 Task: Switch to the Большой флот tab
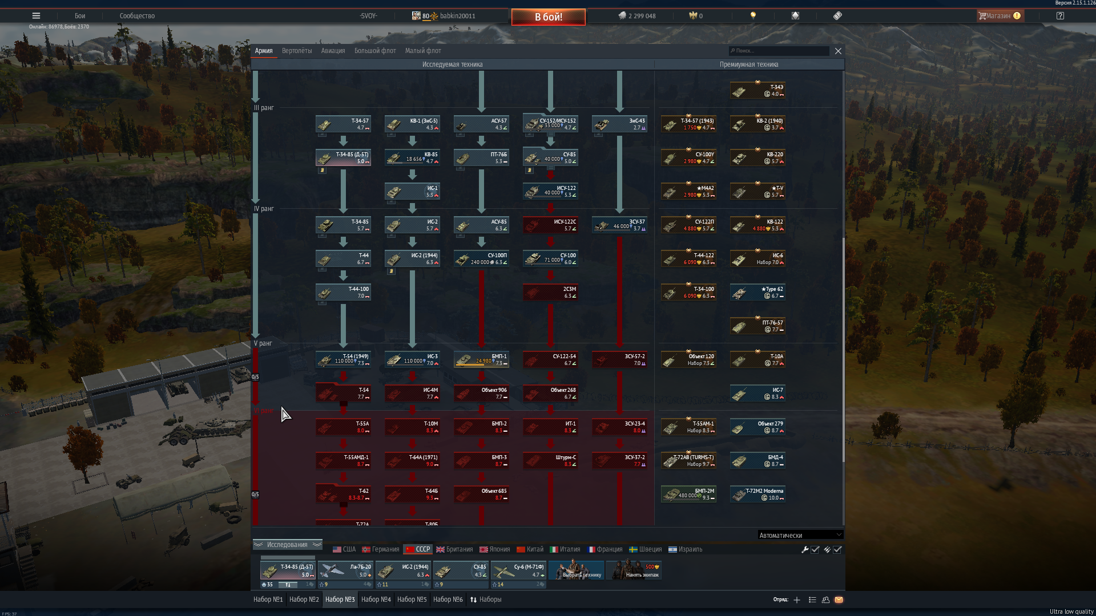375,51
